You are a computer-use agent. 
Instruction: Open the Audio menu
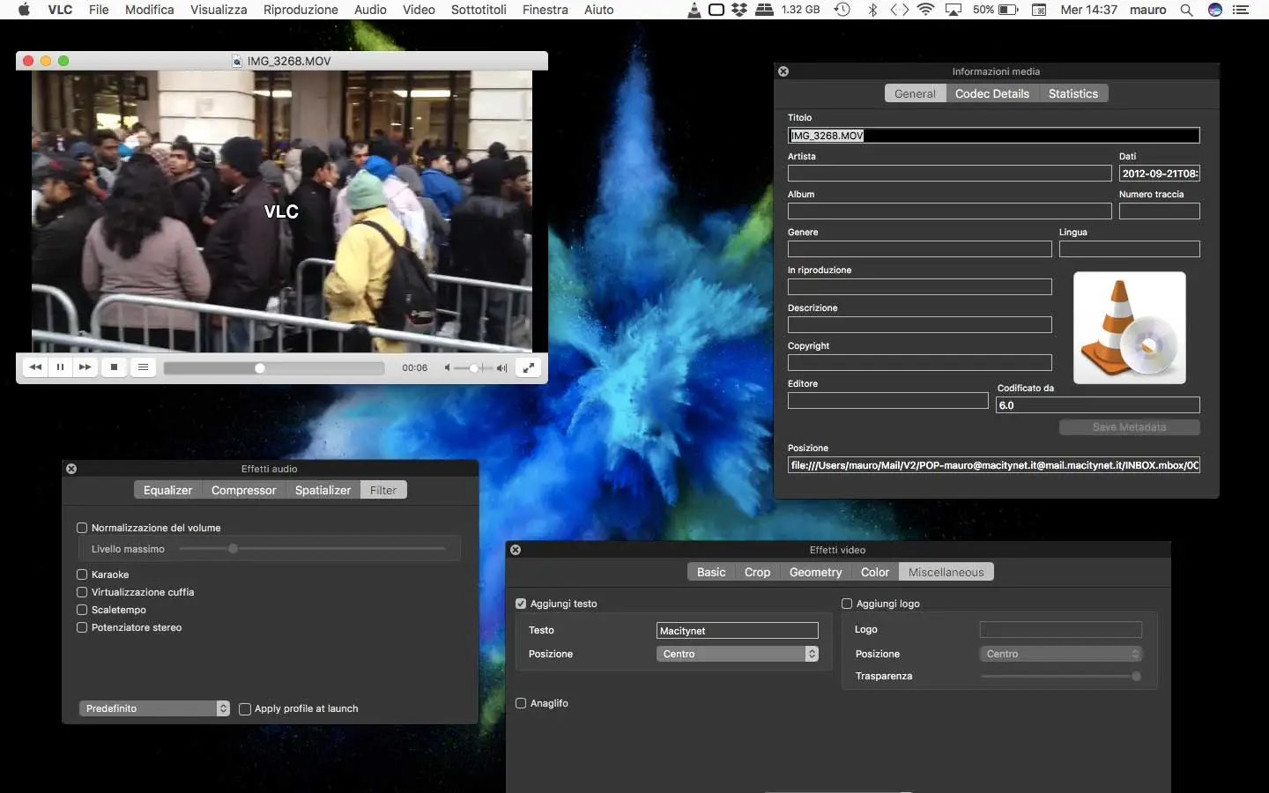(370, 10)
